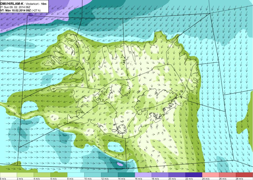Screen dimensions: 253x180
Task: Select the pale cyan 8–10 m/s legend swatch
Action: click(76, 175)
